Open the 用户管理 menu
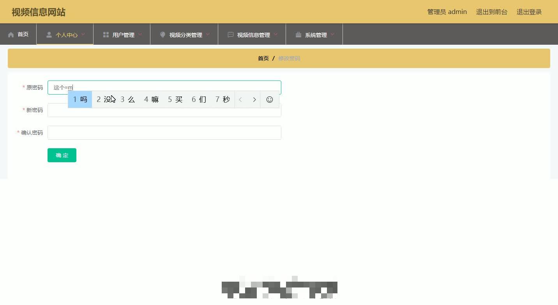The image size is (558, 305). pos(122,34)
